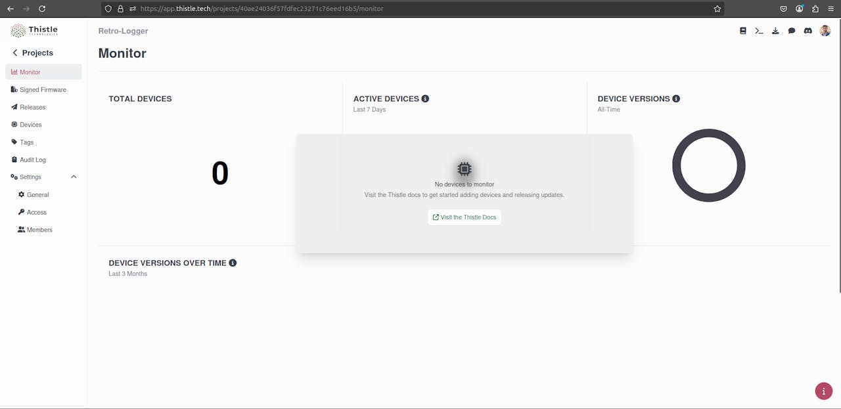Click the padlock site security icon
This screenshot has height=409, width=841.
(120, 9)
